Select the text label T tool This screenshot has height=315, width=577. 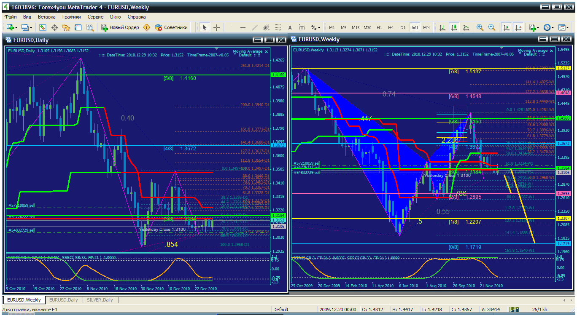pyautogui.click(x=302, y=27)
